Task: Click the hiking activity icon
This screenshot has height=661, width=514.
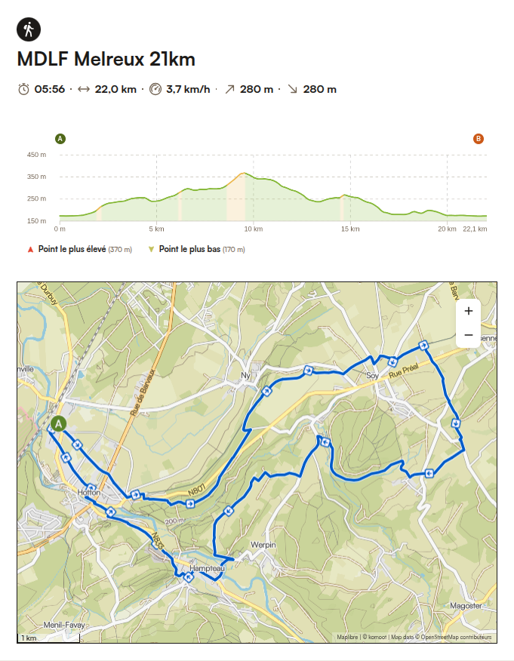Action: coord(27,28)
